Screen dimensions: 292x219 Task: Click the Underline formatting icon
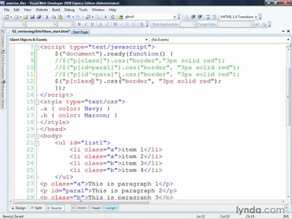click(x=92, y=24)
